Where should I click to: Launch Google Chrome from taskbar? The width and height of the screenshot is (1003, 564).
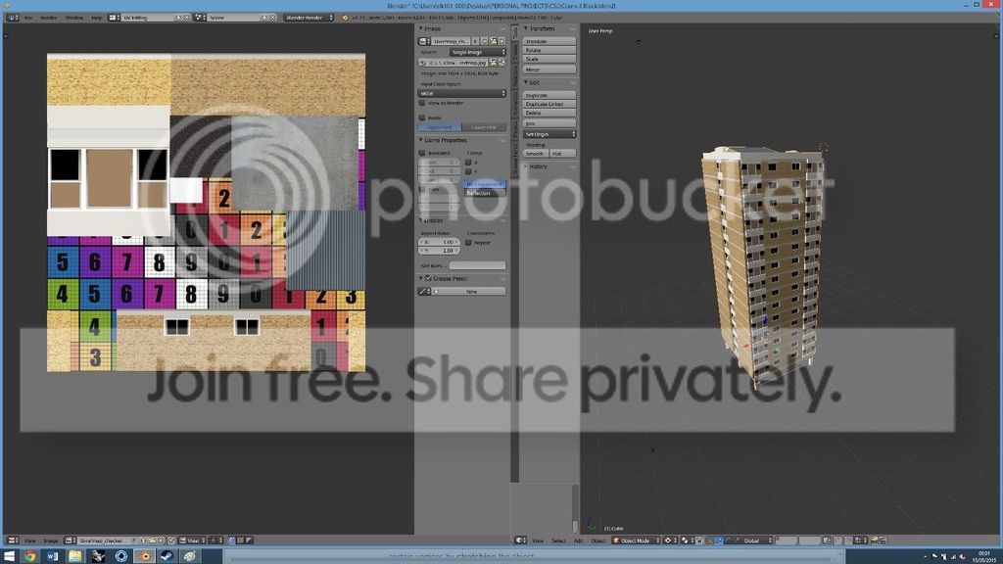tap(30, 556)
